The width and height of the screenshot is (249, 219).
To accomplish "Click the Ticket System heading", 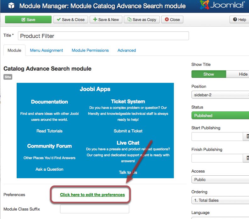I will point(128,101).
